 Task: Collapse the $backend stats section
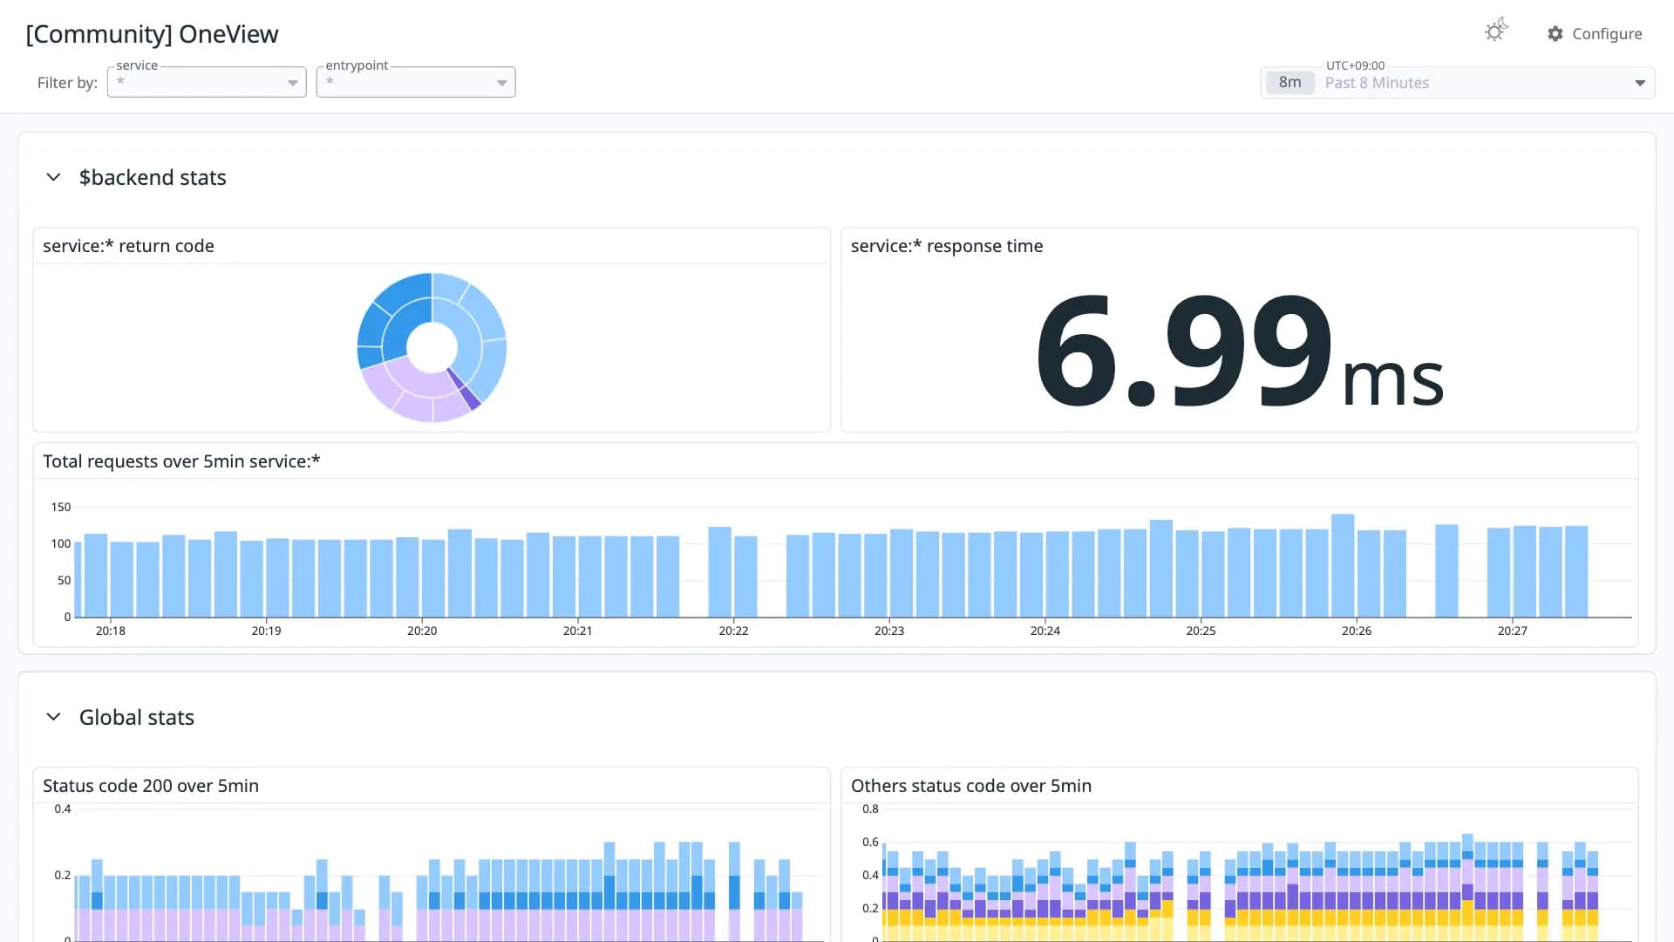pos(53,177)
